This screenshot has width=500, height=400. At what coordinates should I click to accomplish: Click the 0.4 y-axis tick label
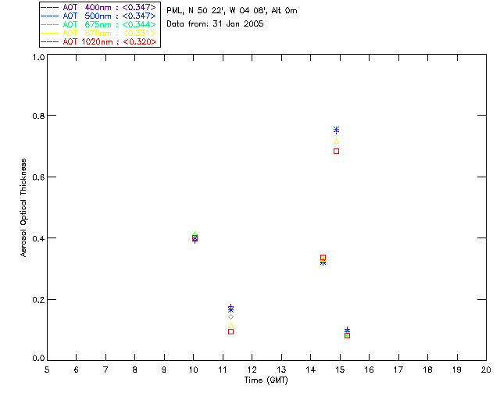pyautogui.click(x=38, y=238)
